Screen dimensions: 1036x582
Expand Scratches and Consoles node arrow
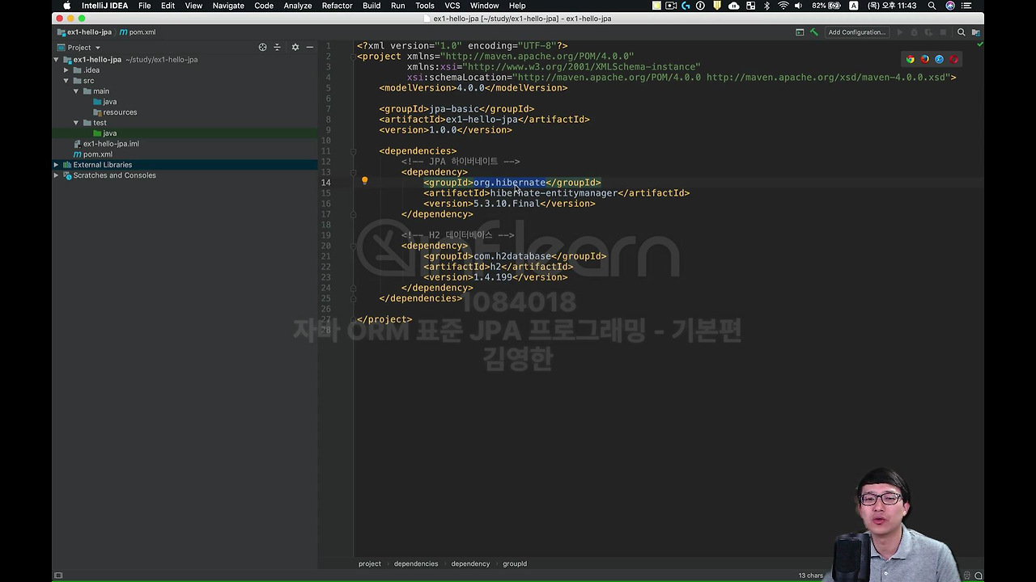[x=57, y=175]
